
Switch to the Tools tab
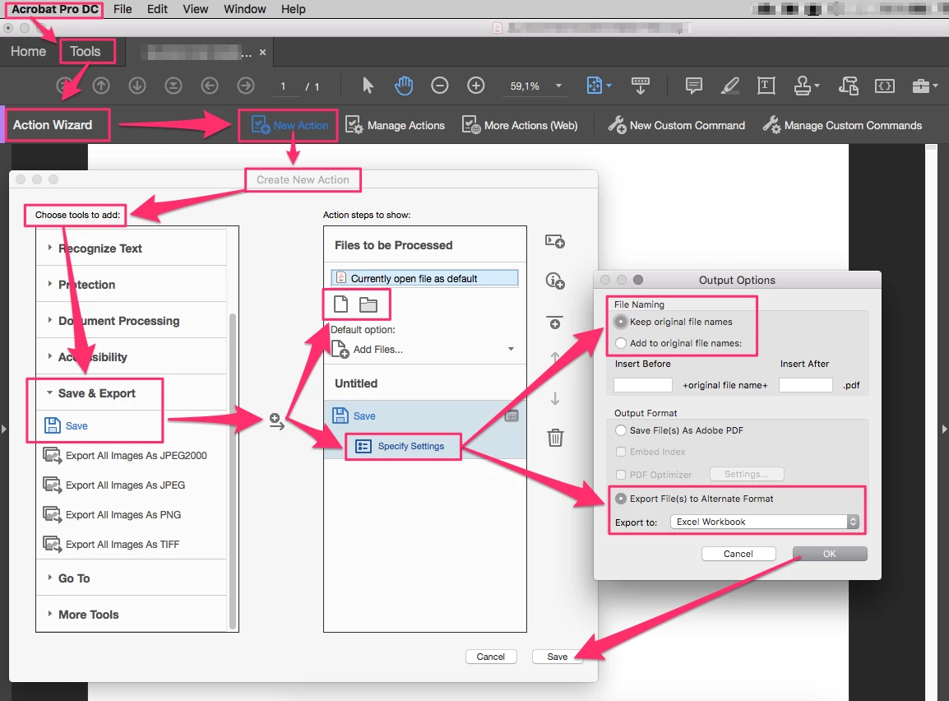click(86, 52)
